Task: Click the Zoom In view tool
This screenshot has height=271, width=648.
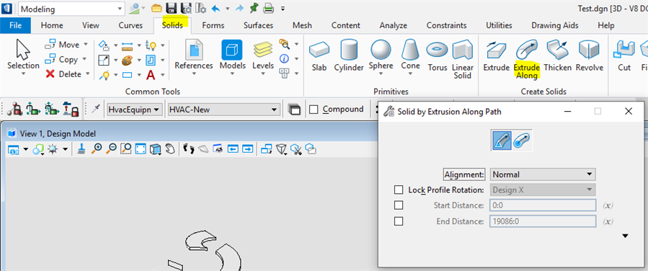Action: 97,148
